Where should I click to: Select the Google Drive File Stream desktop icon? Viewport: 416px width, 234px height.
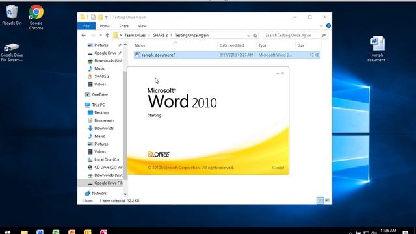[x=12, y=52]
